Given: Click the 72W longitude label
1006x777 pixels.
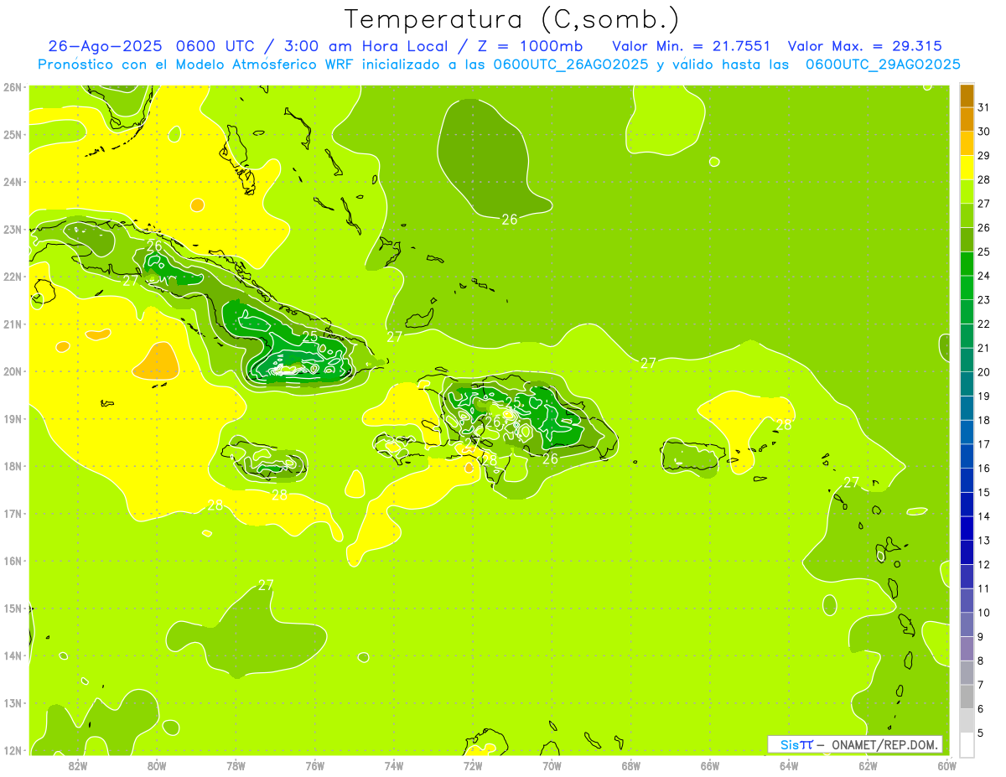Looking at the screenshot, I should (473, 765).
